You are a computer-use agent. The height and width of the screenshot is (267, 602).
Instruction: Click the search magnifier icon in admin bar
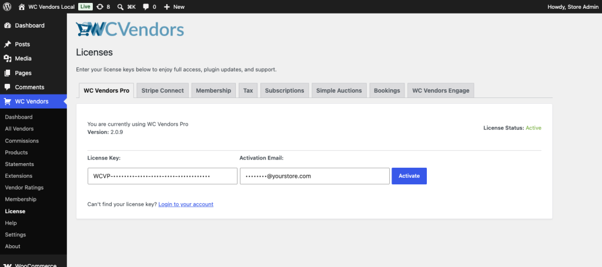coord(120,6)
